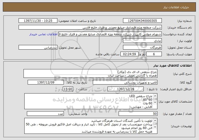Viewport: 199px width, 140px height.
Task: Click down arrow of item specification scrollbar
Action: pyautogui.click(x=155, y=103)
